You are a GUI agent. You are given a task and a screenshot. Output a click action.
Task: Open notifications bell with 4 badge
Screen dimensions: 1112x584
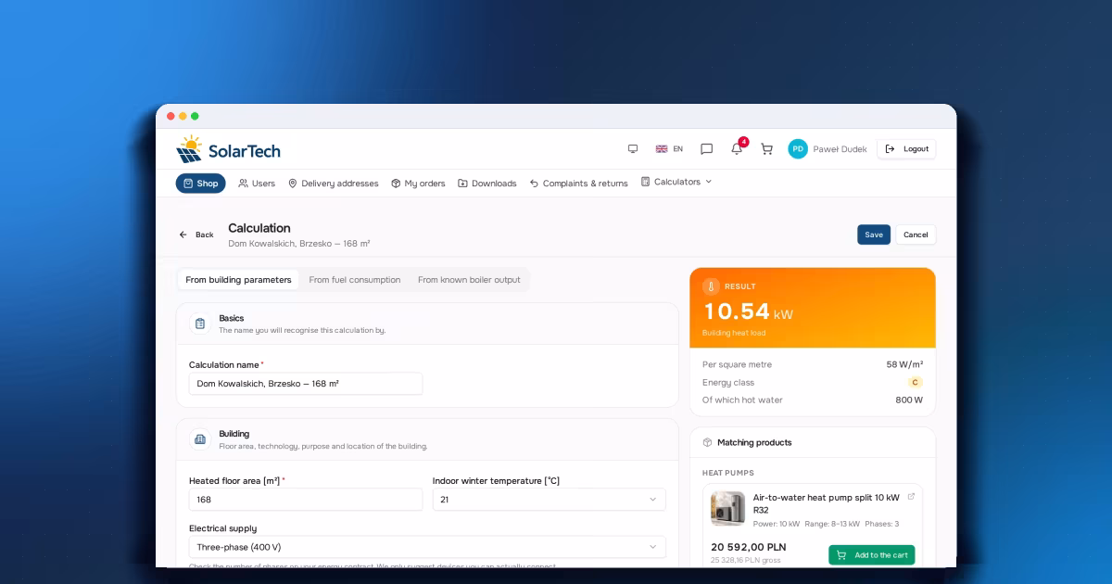pos(738,147)
